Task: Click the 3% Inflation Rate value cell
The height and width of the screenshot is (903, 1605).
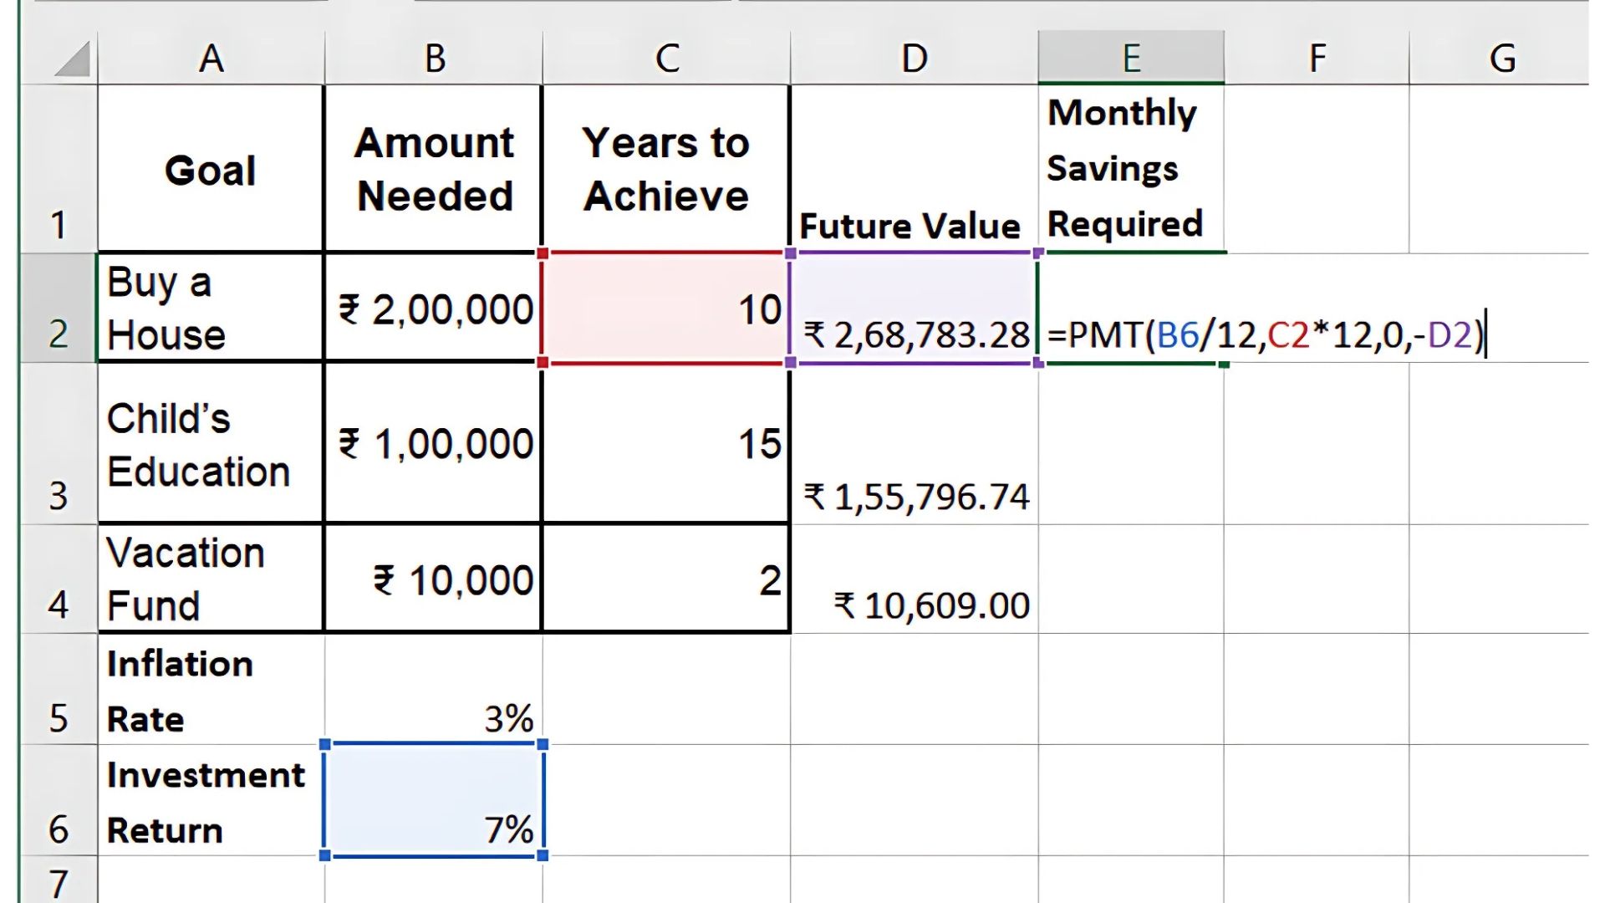Action: tap(434, 690)
